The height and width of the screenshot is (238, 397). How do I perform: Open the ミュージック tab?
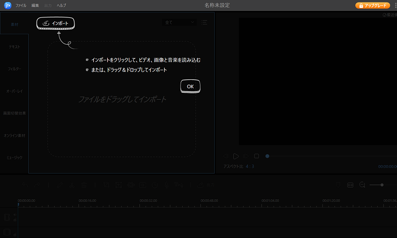point(14,157)
